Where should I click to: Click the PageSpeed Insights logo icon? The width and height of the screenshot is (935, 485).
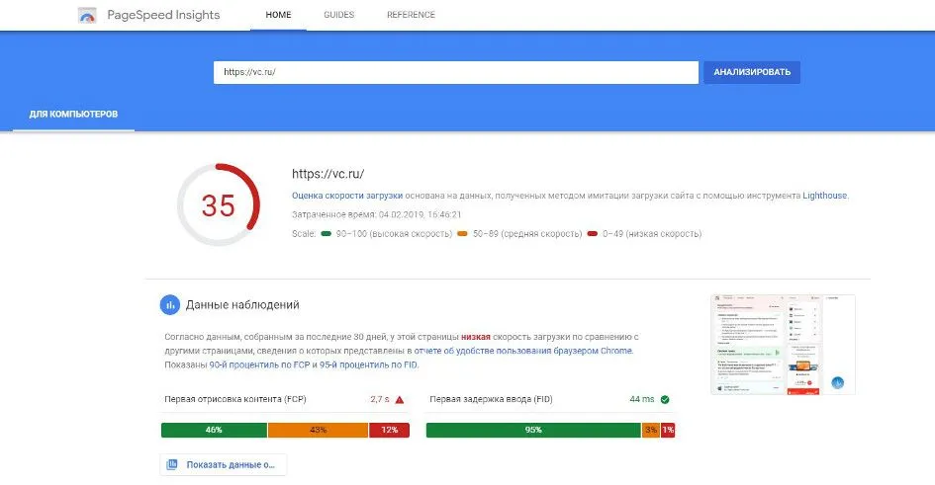pyautogui.click(x=87, y=15)
